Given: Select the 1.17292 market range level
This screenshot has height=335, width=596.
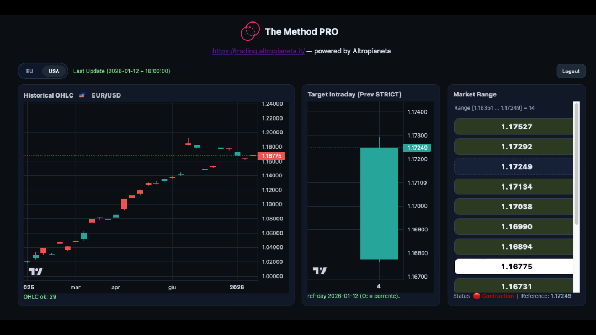Looking at the screenshot, I should pos(513,147).
